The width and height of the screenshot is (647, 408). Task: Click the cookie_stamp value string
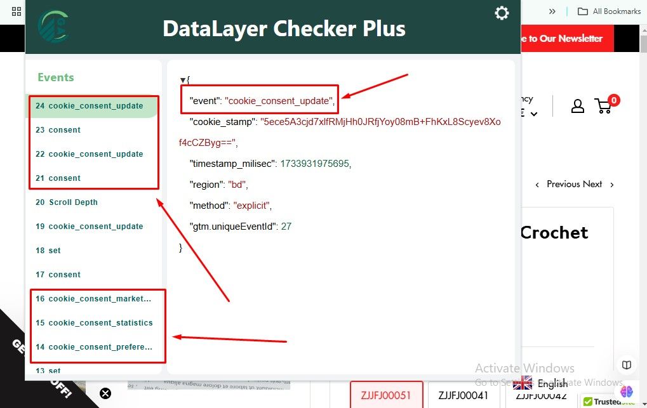click(x=340, y=132)
